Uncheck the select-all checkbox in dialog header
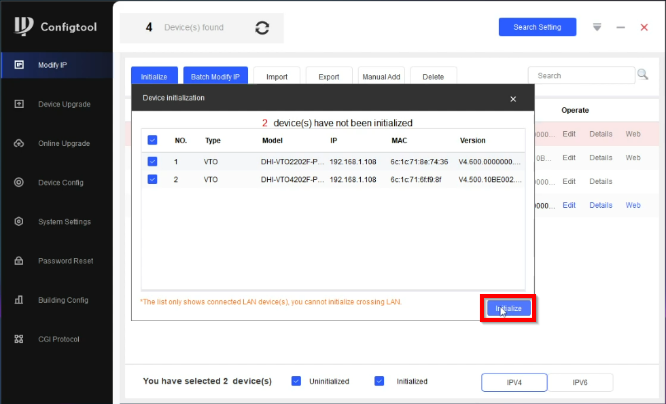The height and width of the screenshot is (404, 666). [152, 140]
